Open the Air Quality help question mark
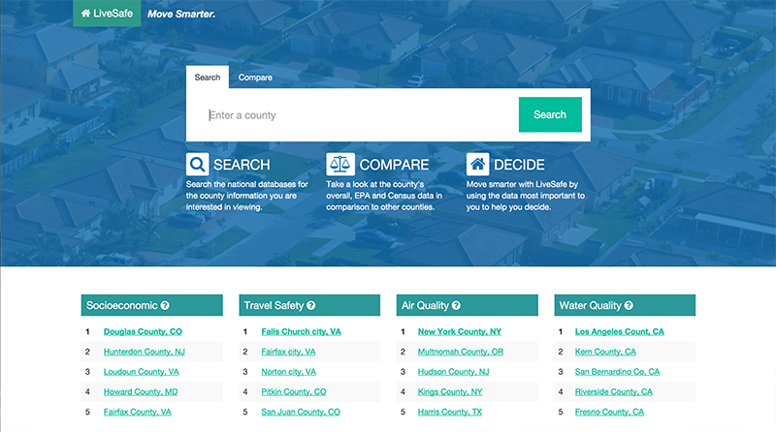The width and height of the screenshot is (776, 432). click(456, 305)
